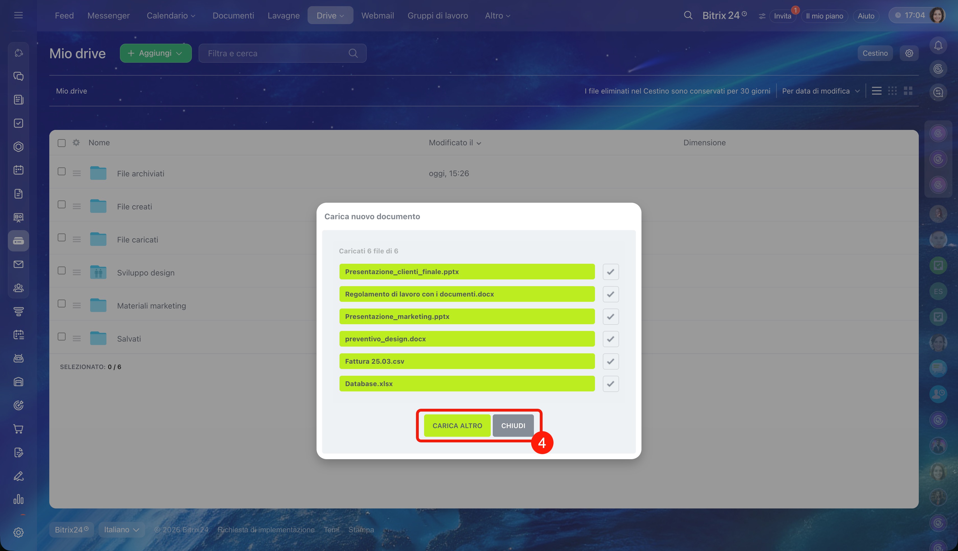Tick checkbox for Salvati folder
The height and width of the screenshot is (551, 958).
(x=62, y=337)
